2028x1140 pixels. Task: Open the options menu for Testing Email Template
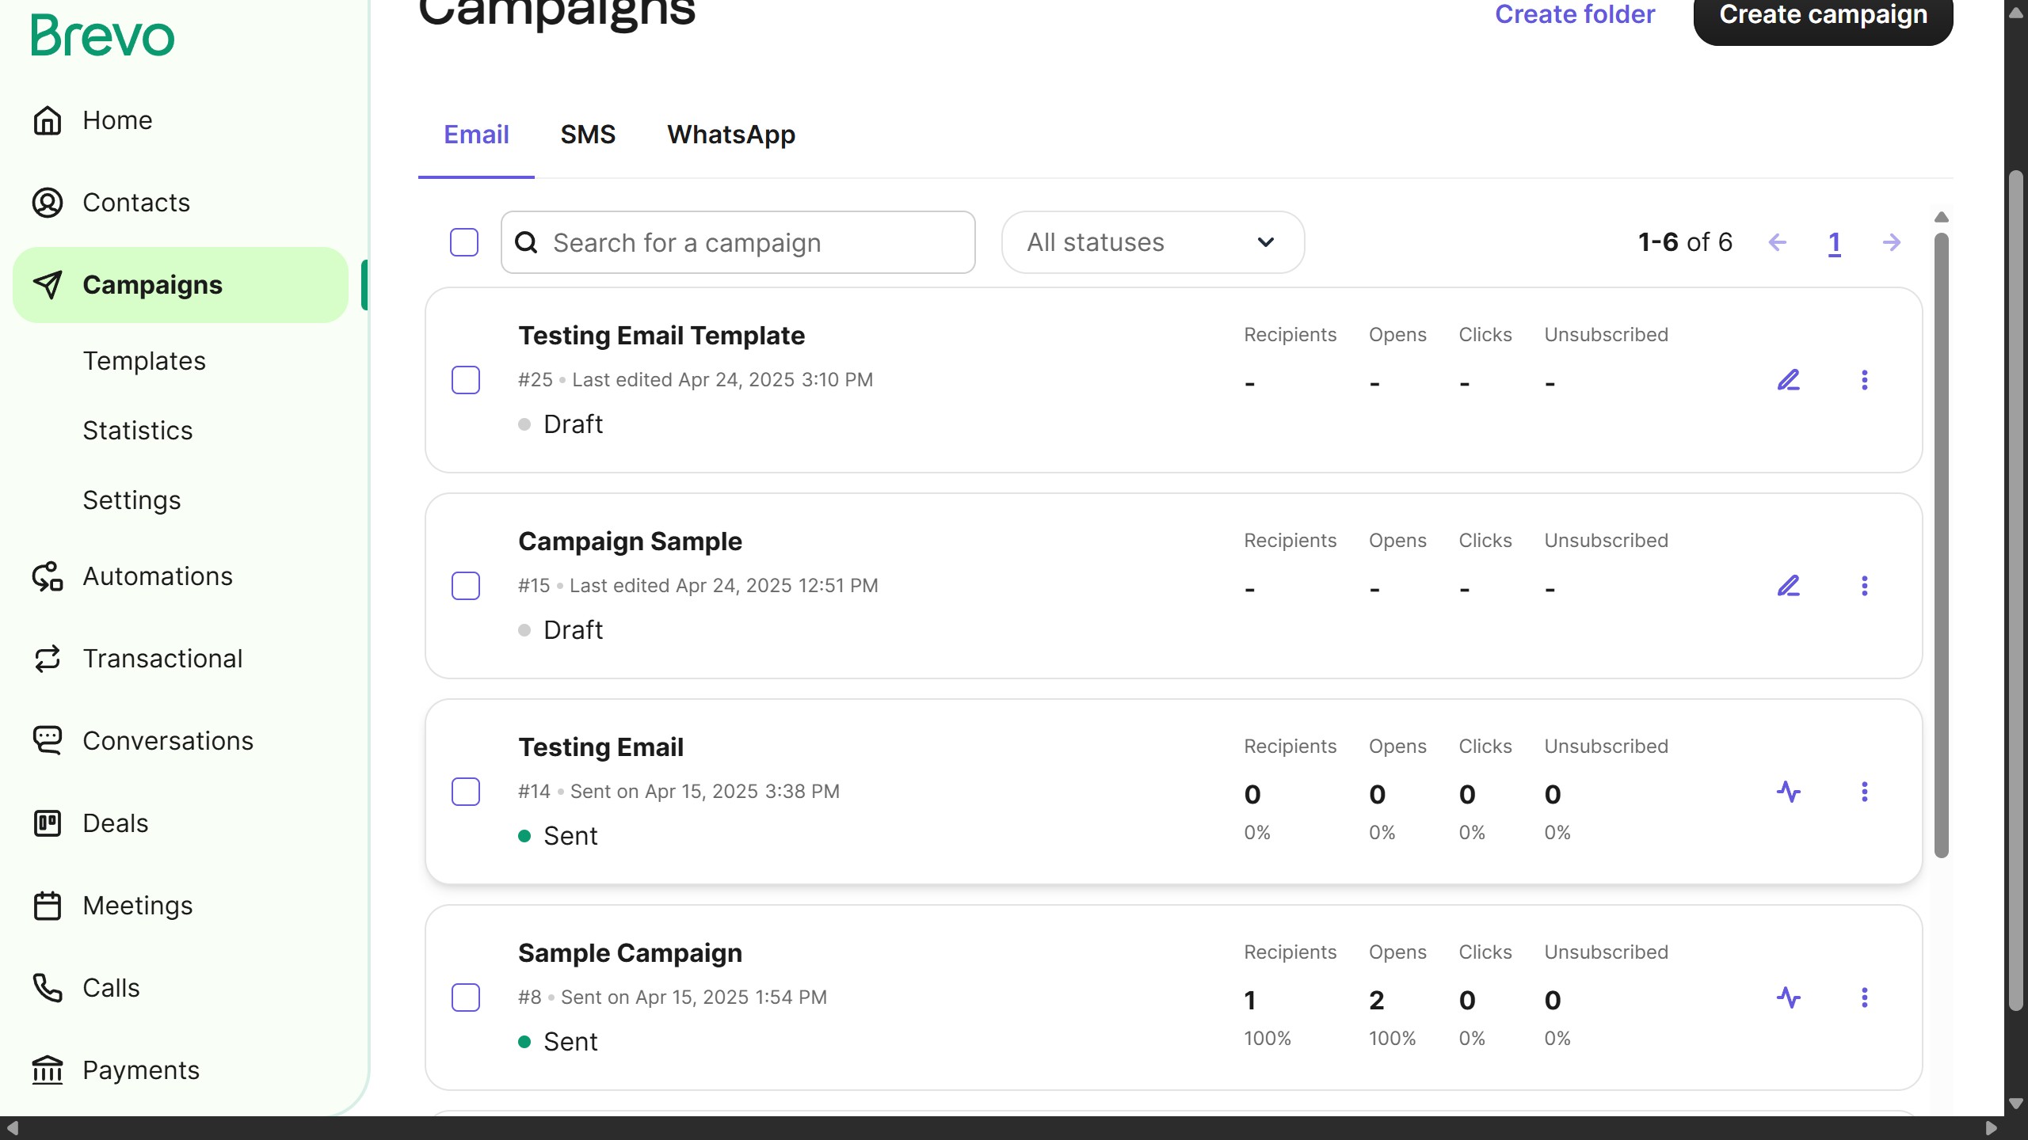(x=1864, y=380)
